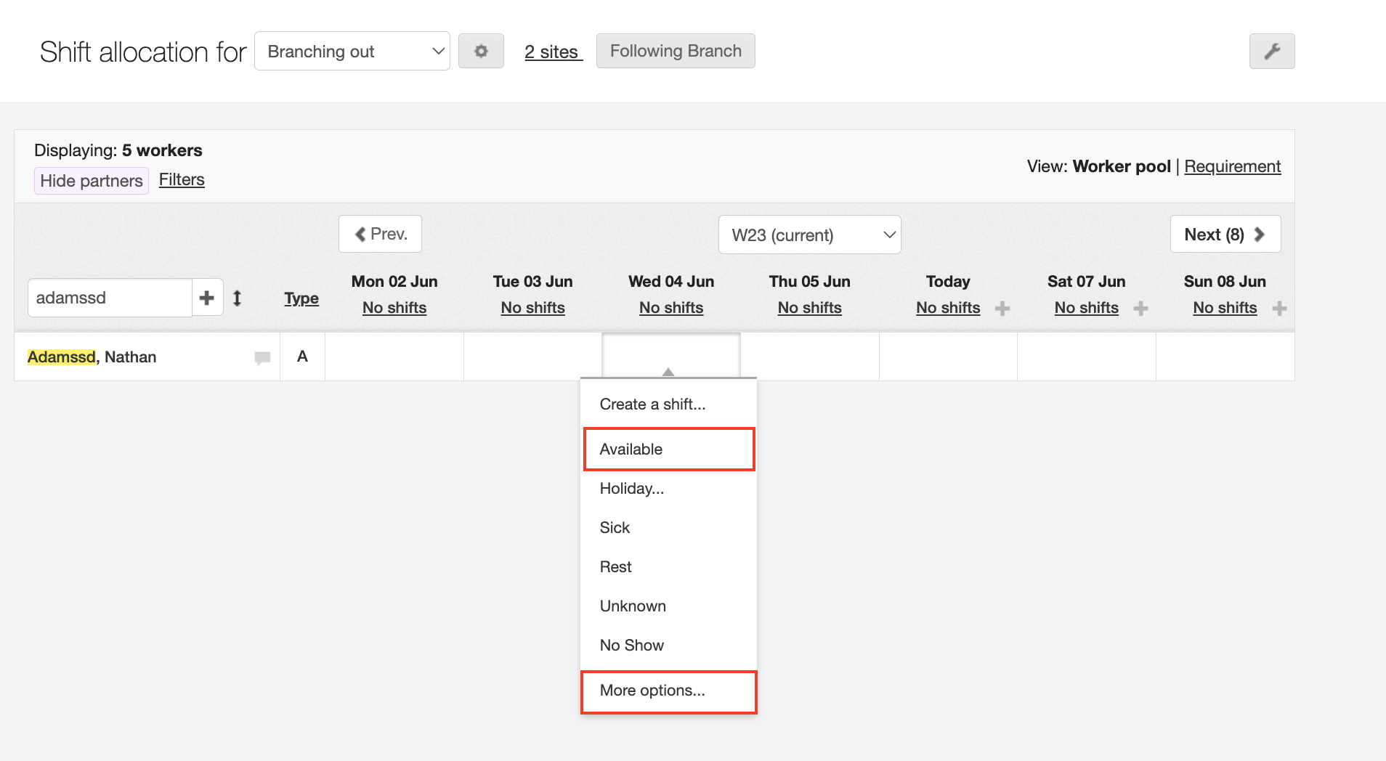
Task: Toggle the Hide partners button
Action: click(92, 181)
